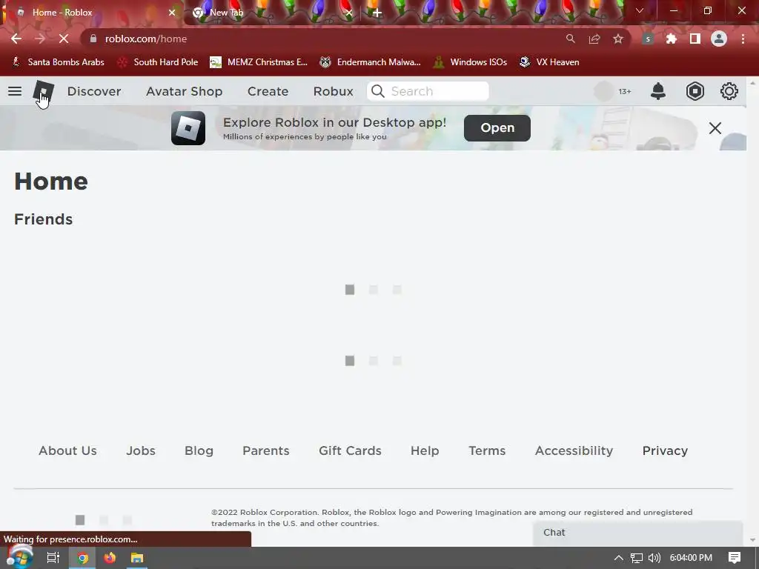Viewport: 759px width, 569px height.
Task: Click the browser forward arrow
Action: [40, 39]
